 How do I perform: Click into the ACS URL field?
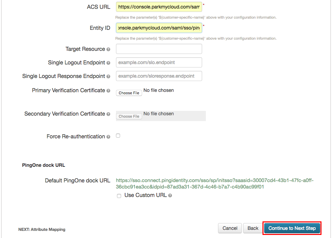tap(159, 7)
